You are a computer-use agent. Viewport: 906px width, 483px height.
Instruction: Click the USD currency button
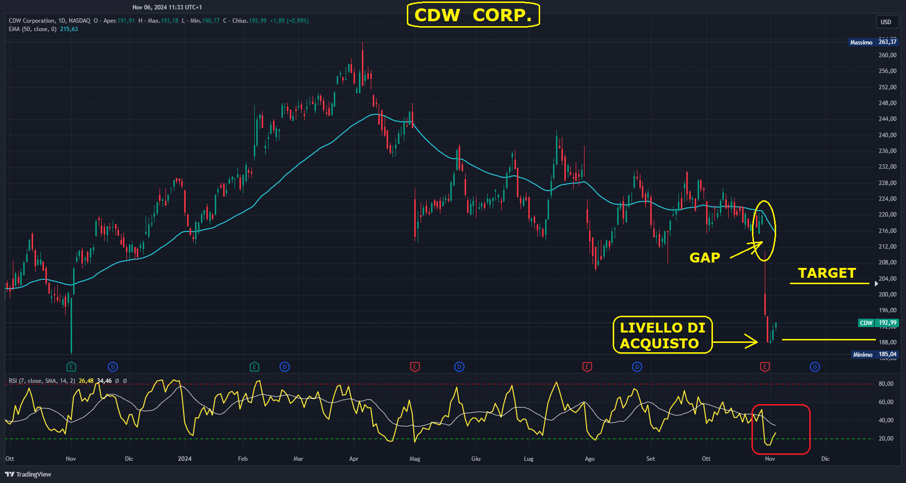coord(886,22)
